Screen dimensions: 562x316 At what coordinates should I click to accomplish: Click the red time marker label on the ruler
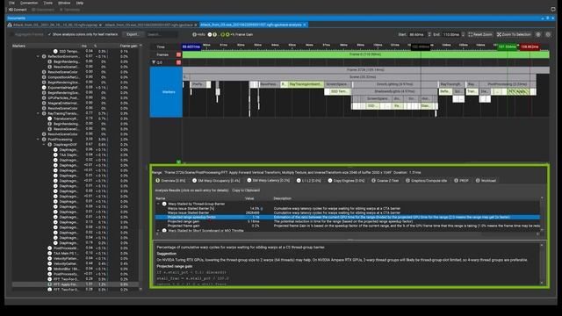coord(530,47)
